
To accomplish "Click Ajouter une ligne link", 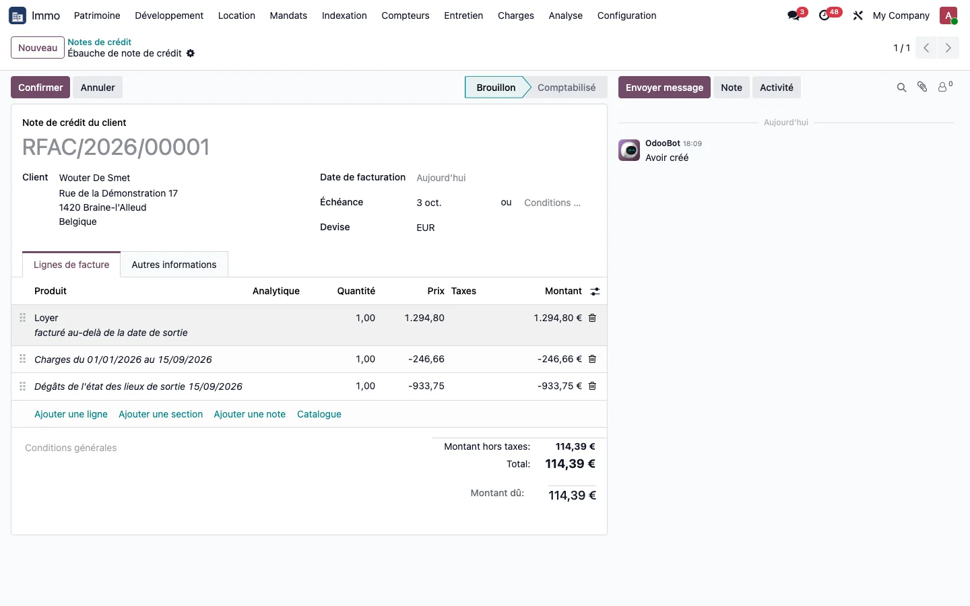I will click(x=71, y=414).
